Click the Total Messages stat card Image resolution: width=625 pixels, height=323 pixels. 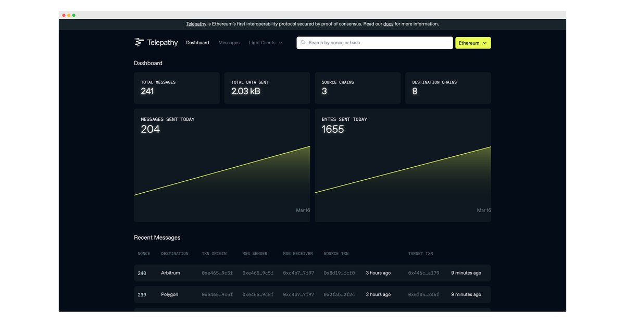click(x=176, y=88)
